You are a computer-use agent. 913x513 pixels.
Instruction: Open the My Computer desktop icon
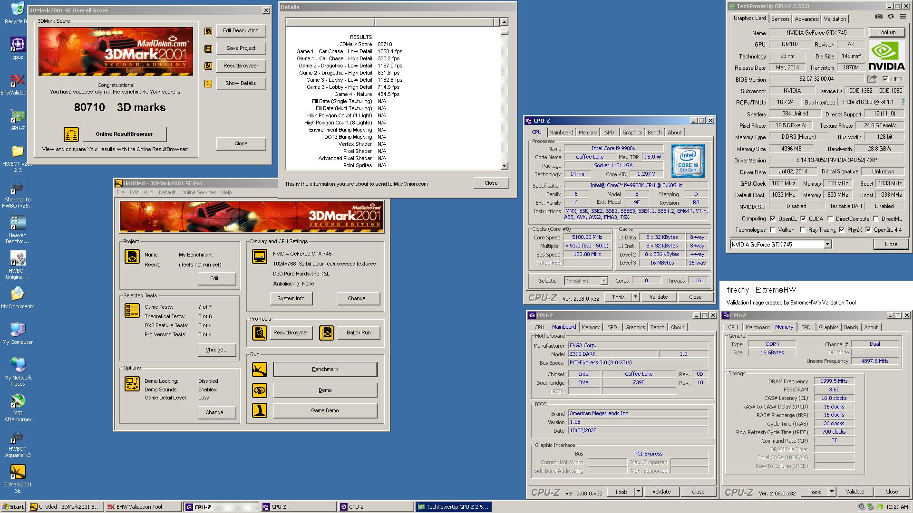tap(18, 329)
